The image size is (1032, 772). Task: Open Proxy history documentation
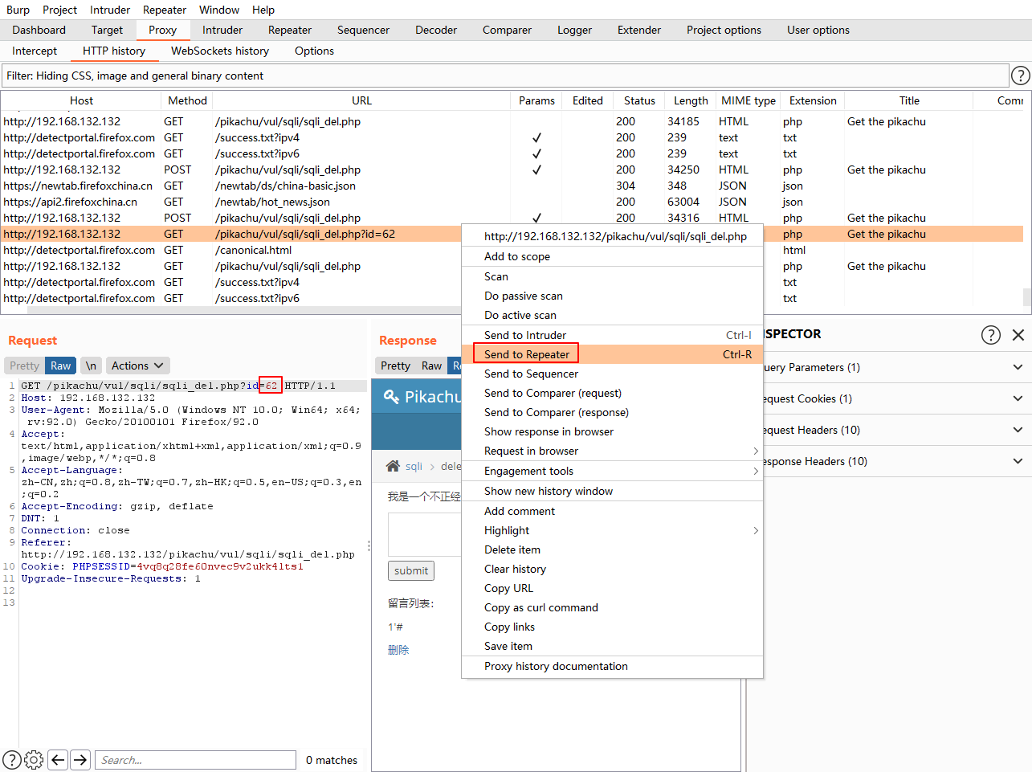click(612, 666)
